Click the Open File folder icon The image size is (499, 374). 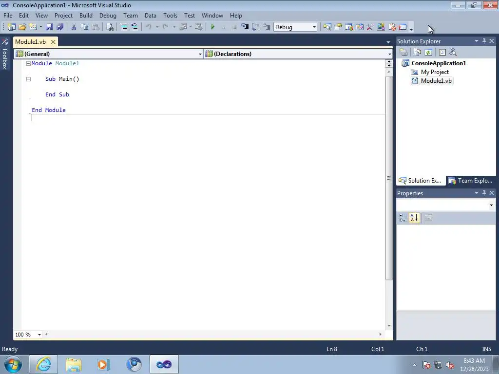[22, 27]
